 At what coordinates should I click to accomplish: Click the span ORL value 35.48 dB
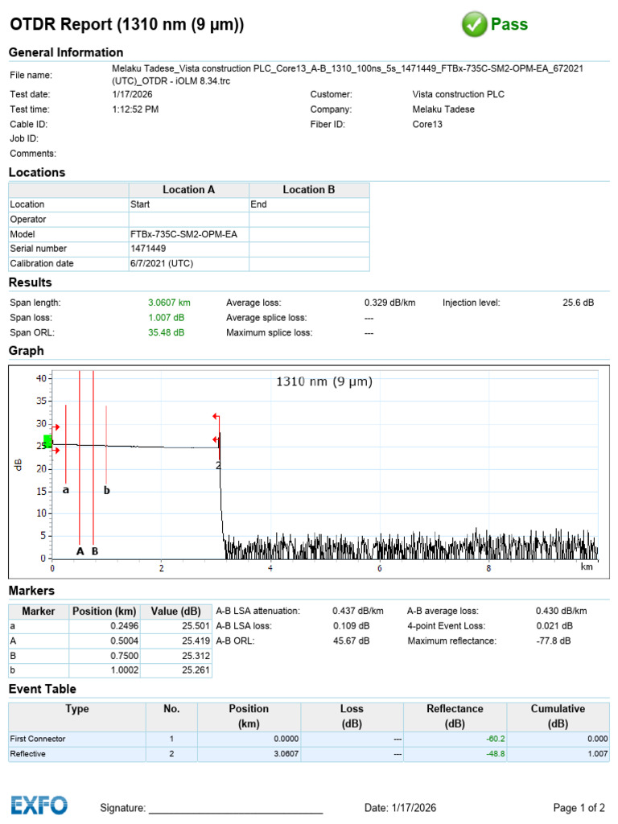click(166, 332)
